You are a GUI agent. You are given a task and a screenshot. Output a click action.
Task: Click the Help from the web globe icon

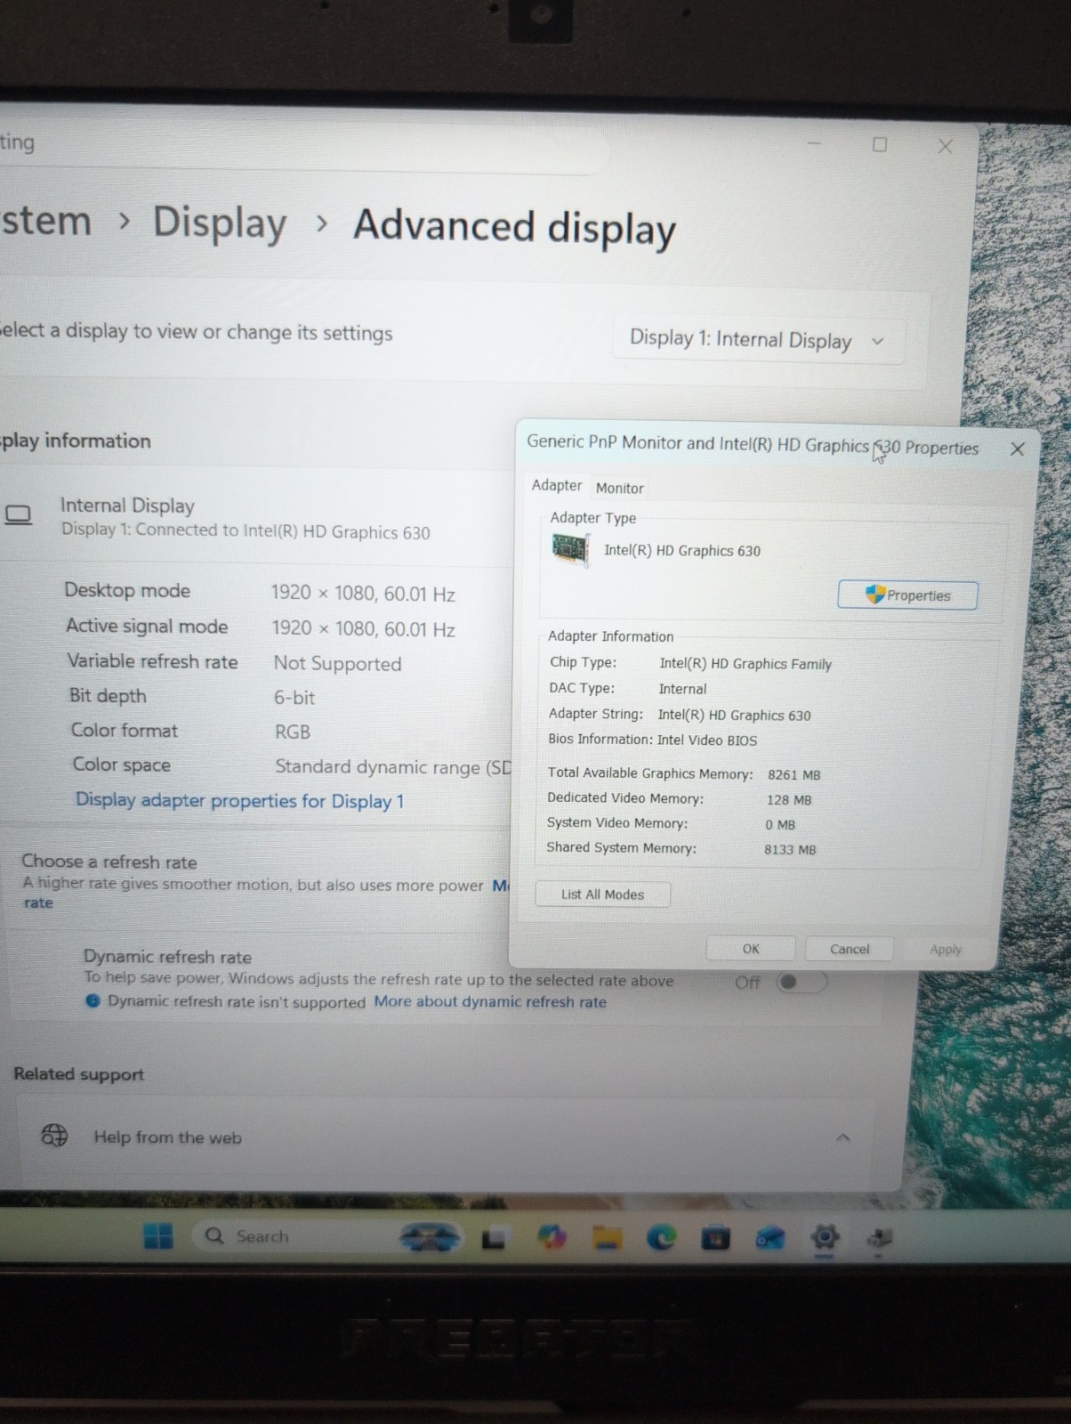coord(54,1135)
